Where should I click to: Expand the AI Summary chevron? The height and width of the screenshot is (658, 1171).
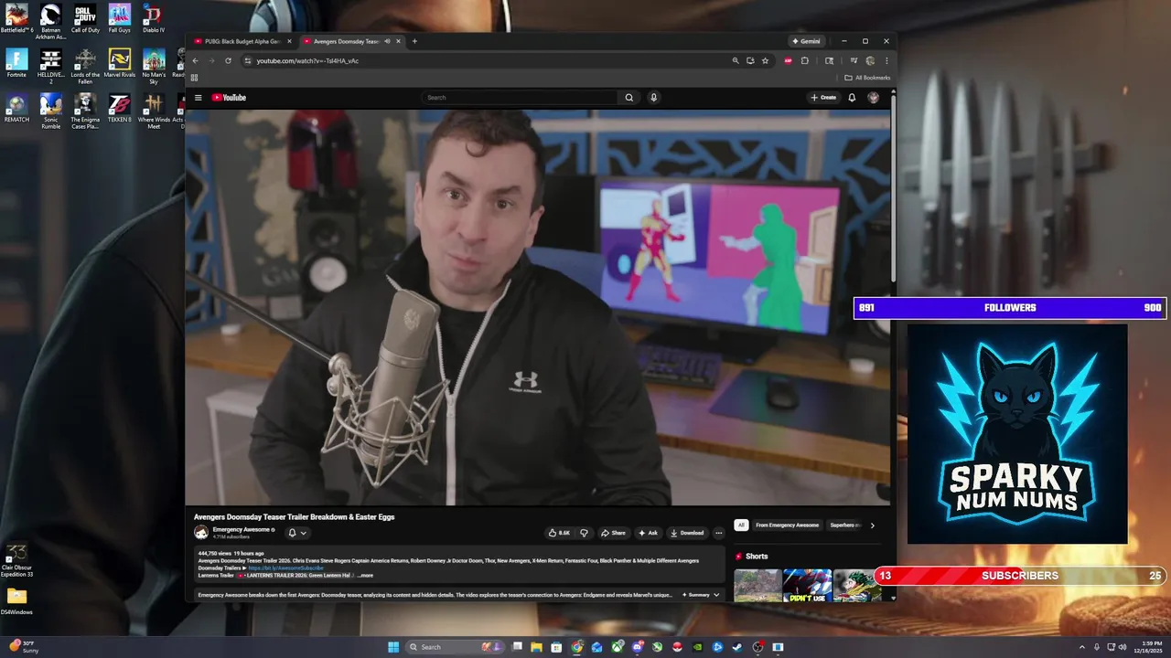click(716, 595)
